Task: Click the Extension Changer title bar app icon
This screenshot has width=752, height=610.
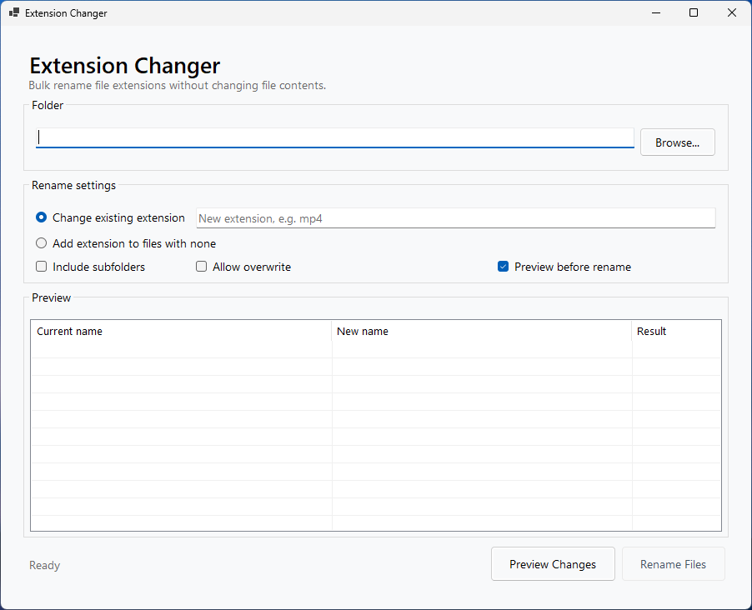Action: pos(14,13)
